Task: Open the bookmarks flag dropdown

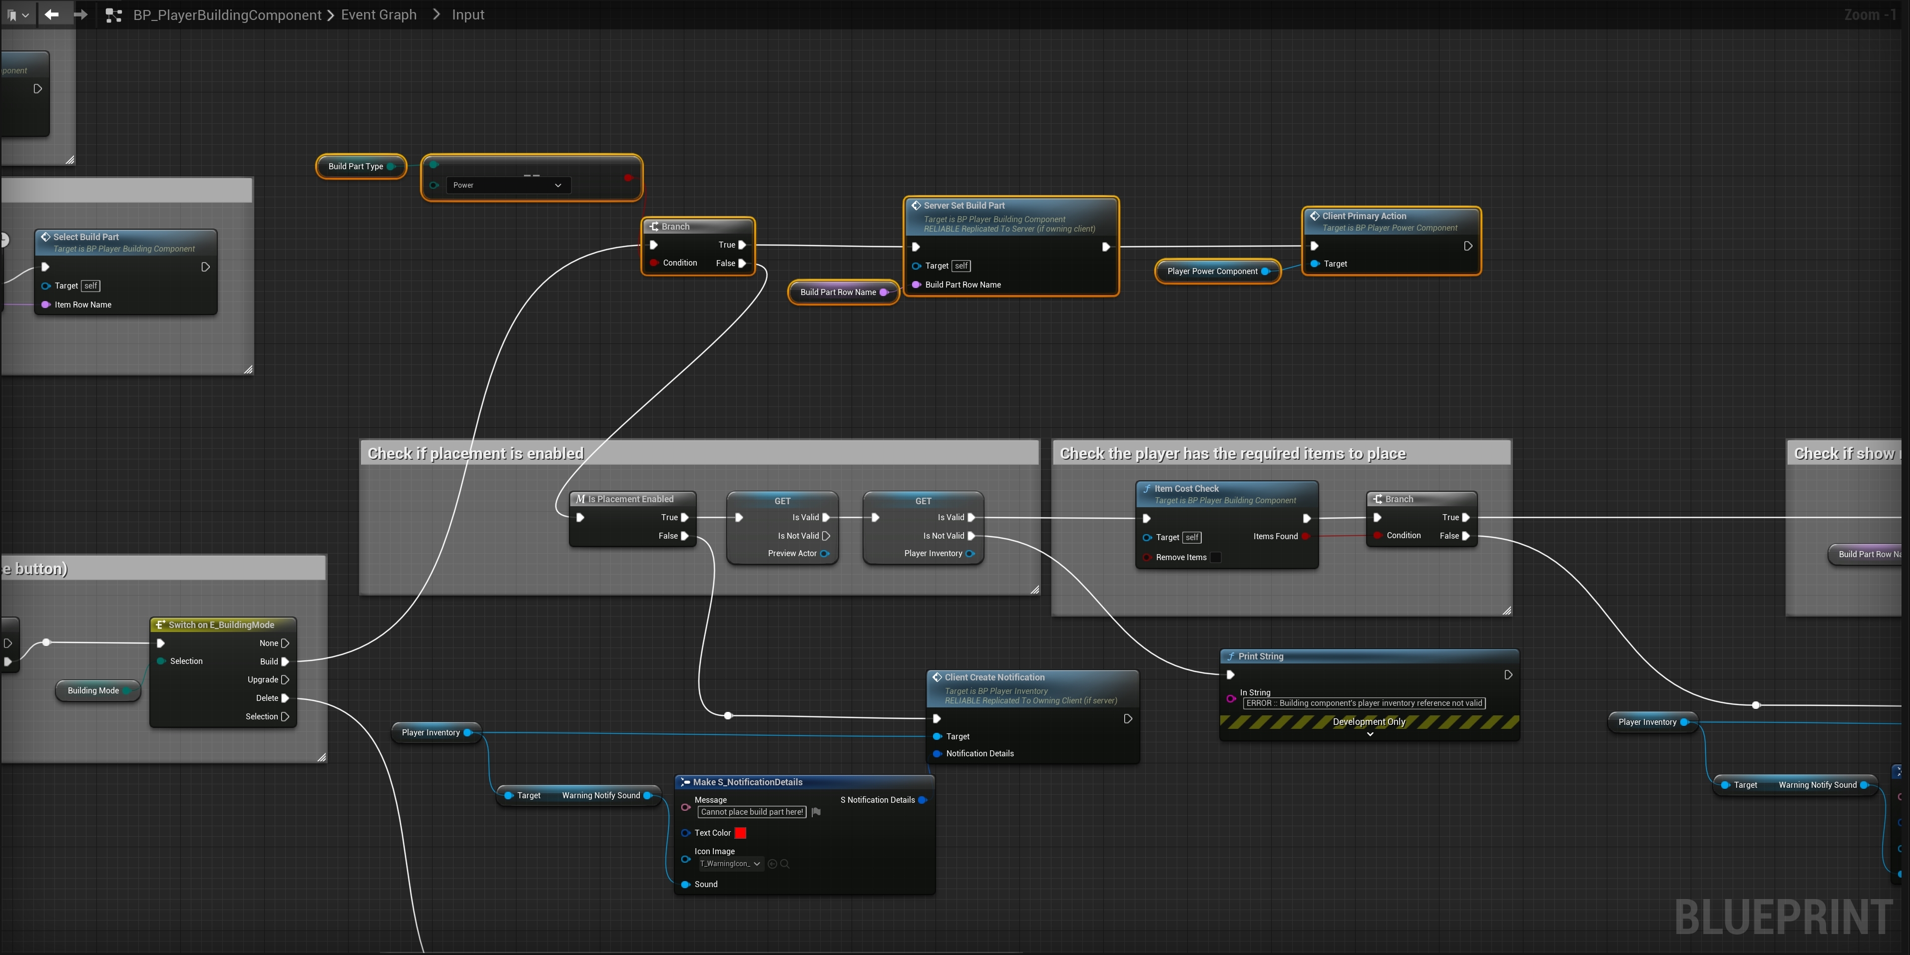Action: 18,15
